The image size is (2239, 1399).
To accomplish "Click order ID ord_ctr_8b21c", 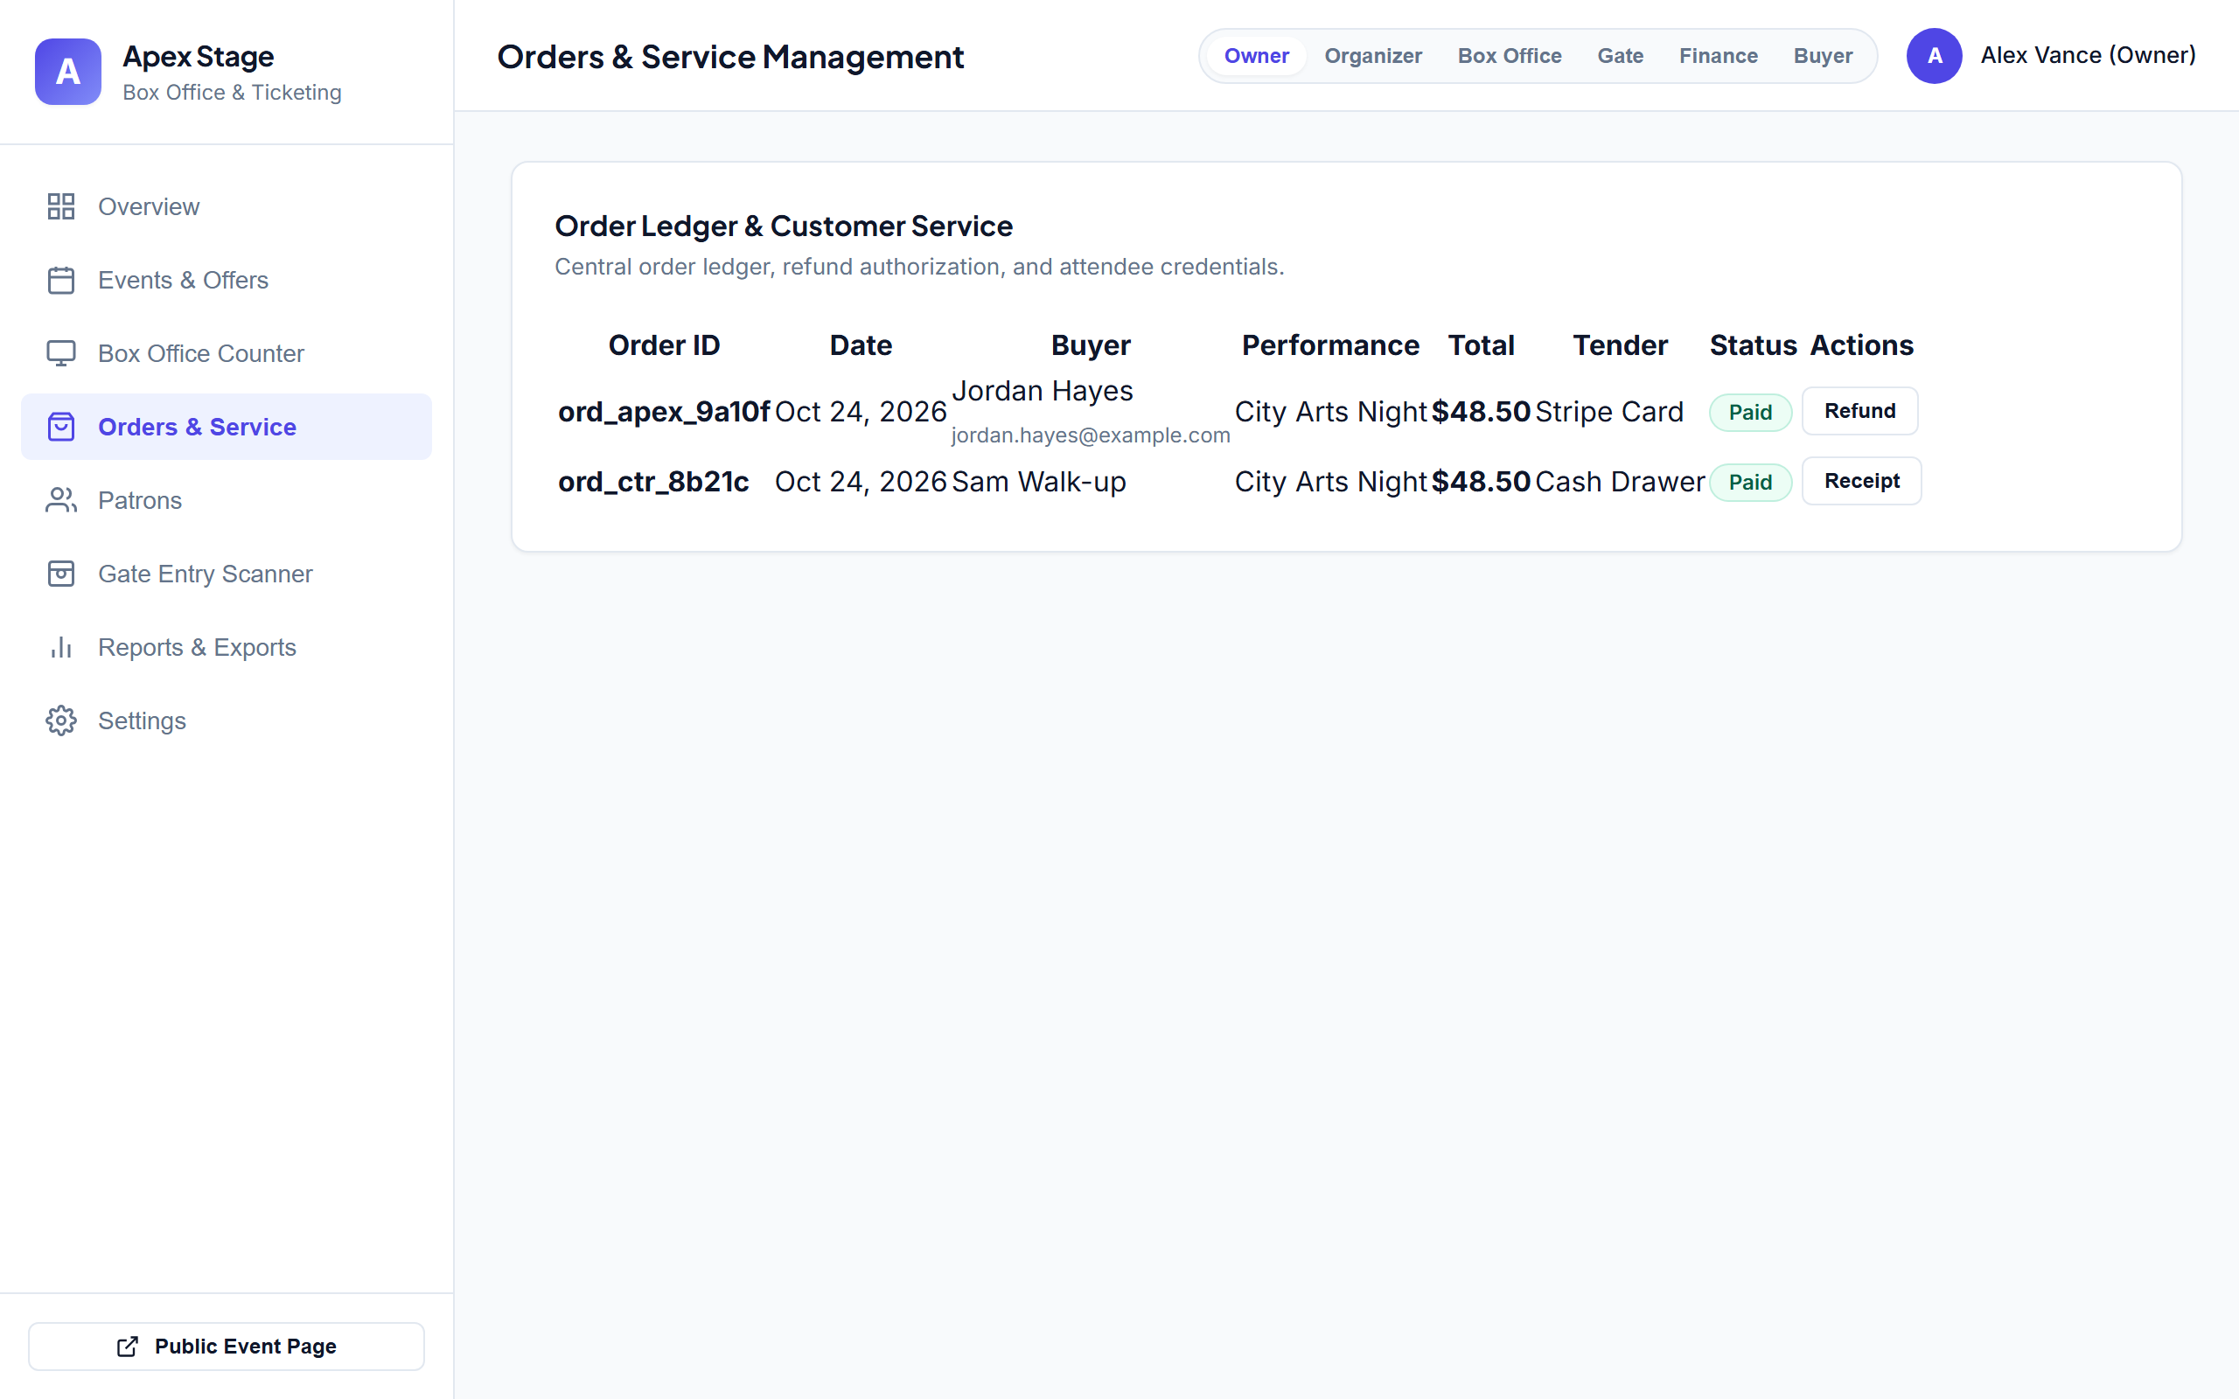I will (x=653, y=482).
